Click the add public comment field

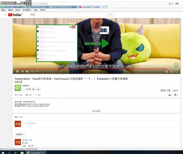tap(101, 124)
